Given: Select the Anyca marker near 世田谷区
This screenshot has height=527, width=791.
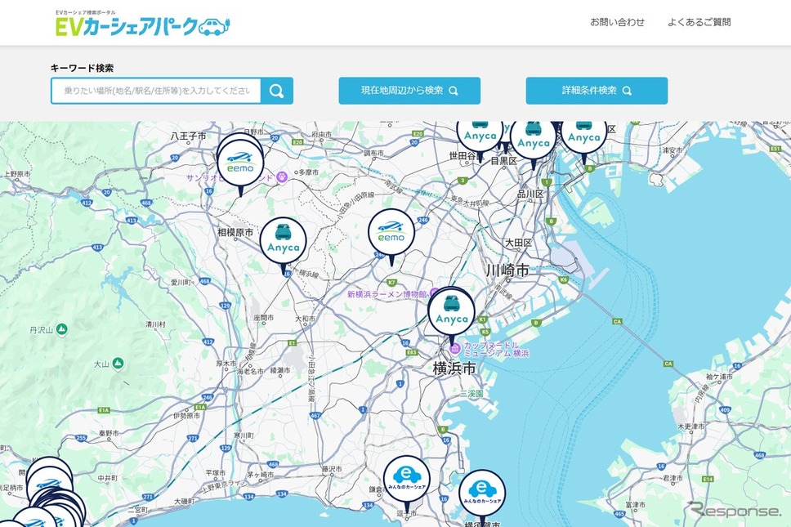Looking at the screenshot, I should [480, 135].
